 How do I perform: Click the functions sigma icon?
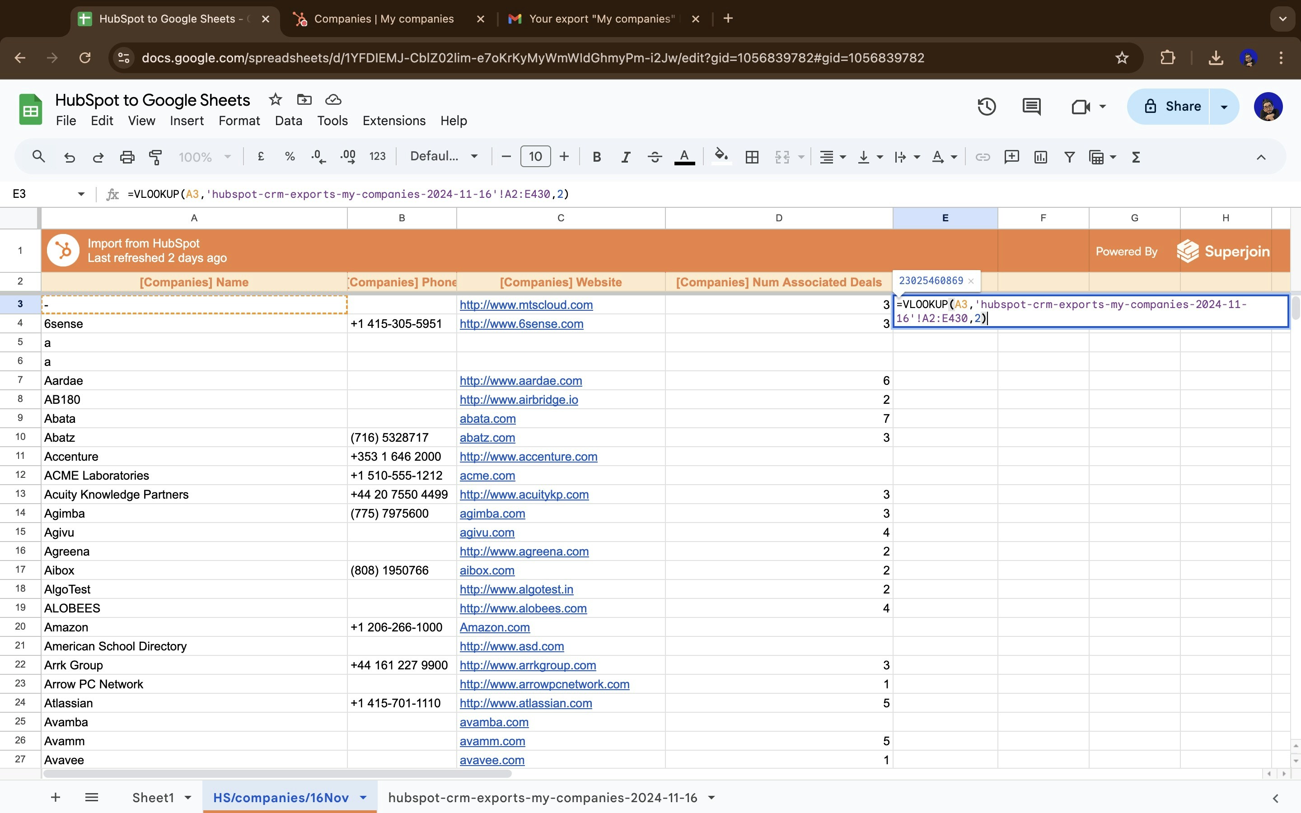point(1135,157)
